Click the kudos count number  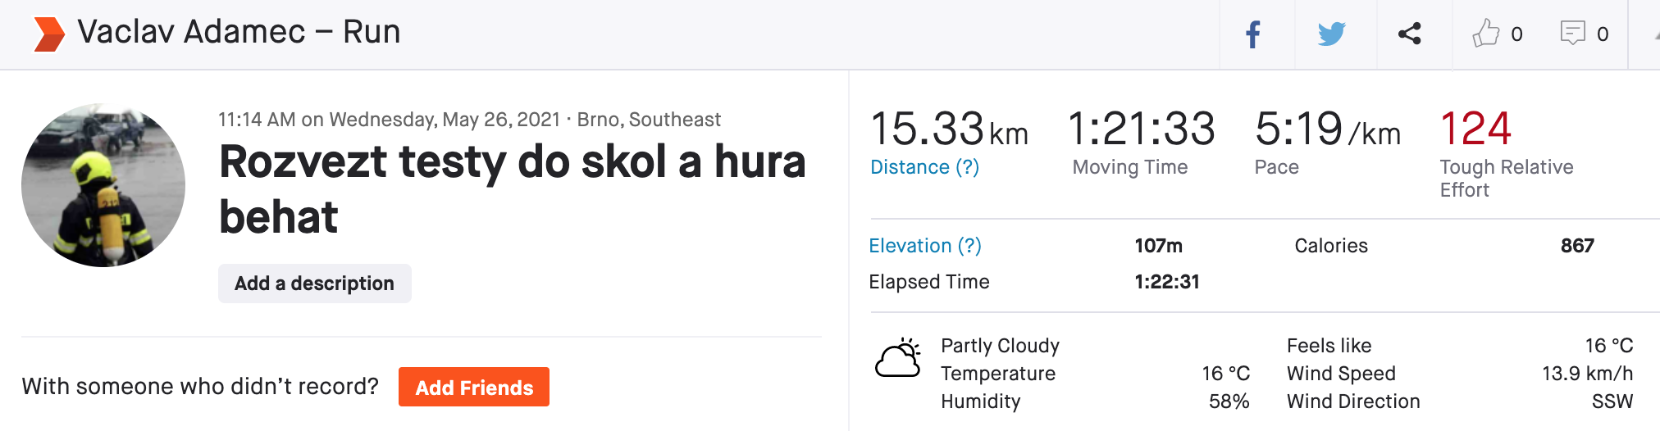1516,34
